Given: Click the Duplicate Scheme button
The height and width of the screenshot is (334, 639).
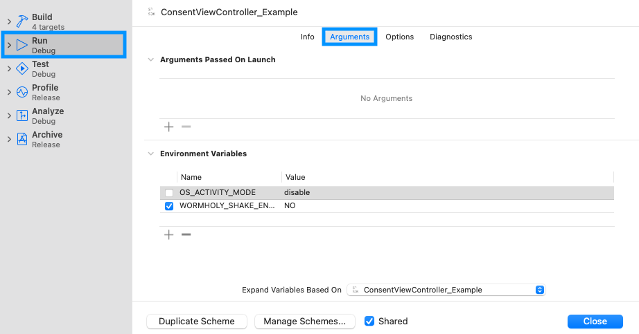Looking at the screenshot, I should tap(197, 321).
